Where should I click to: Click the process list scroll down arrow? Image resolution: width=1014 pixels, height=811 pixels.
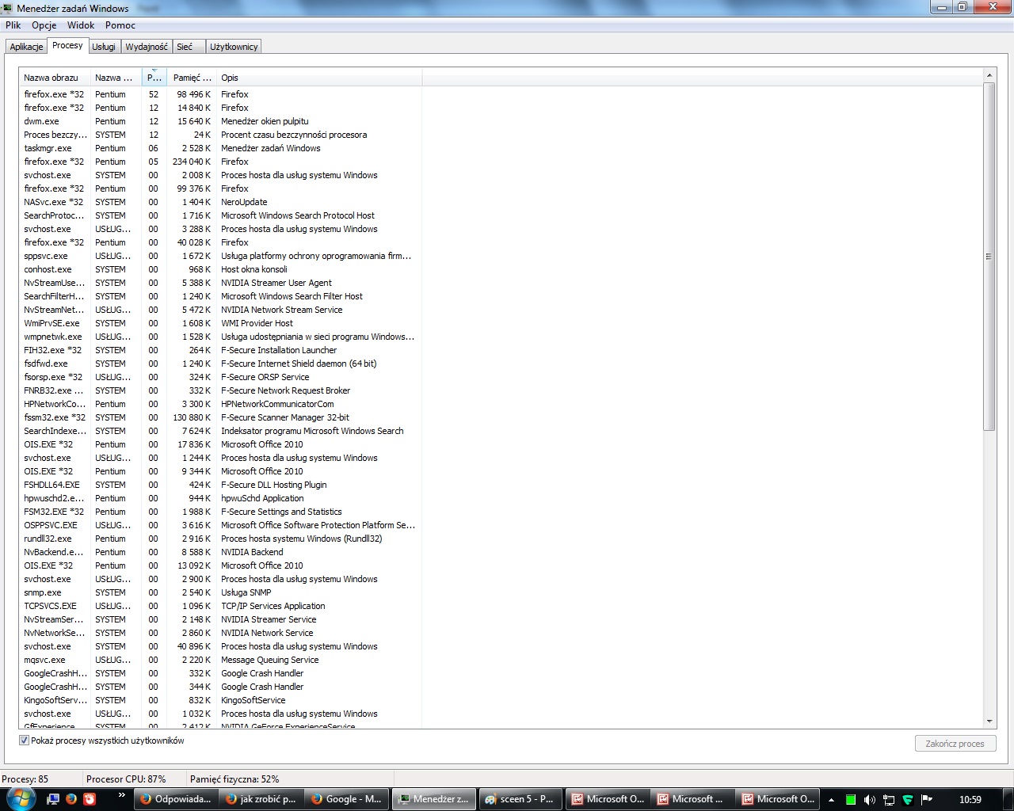tap(989, 722)
